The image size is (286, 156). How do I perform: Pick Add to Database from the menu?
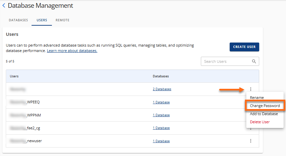[x=264, y=114]
